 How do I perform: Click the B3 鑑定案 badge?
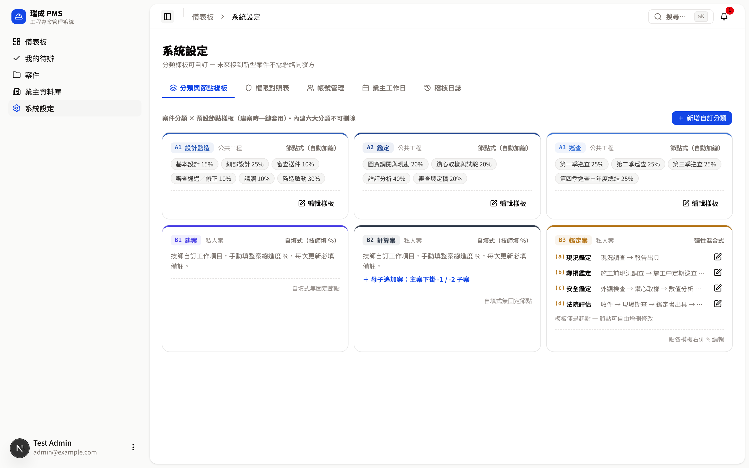click(x=573, y=240)
